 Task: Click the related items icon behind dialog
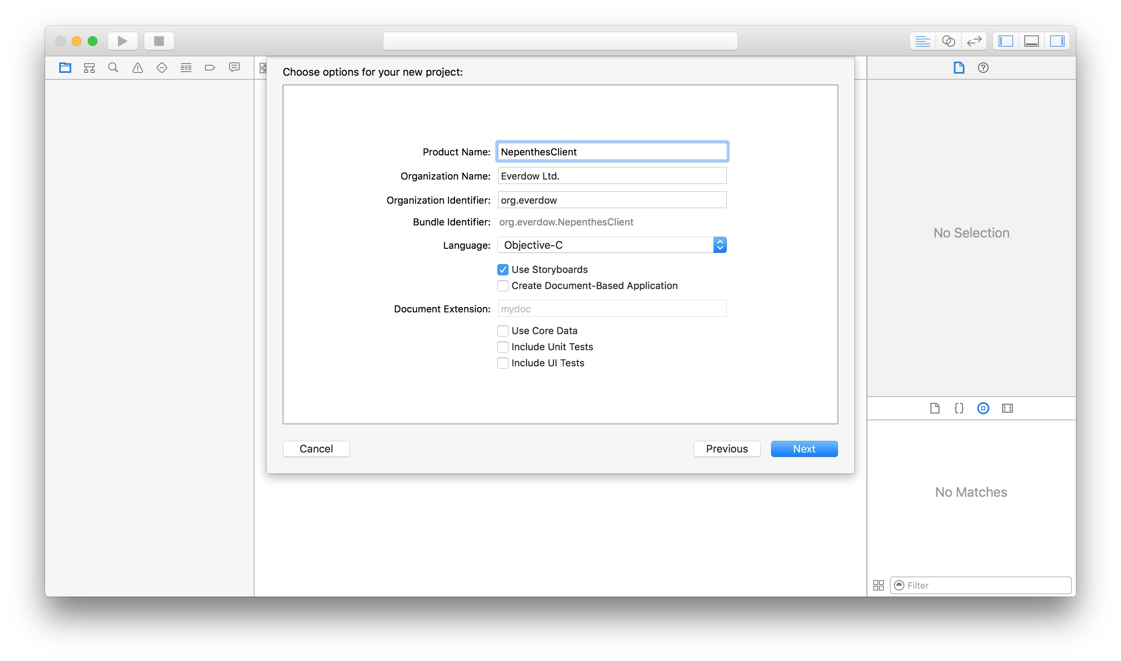tap(263, 68)
